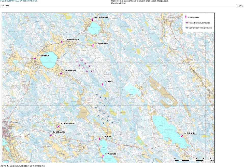Image resolution: width=244 pixels, height=167 pixels.
Task: Click the "km" unit label on the scale bar
Action: click(x=212, y=160)
